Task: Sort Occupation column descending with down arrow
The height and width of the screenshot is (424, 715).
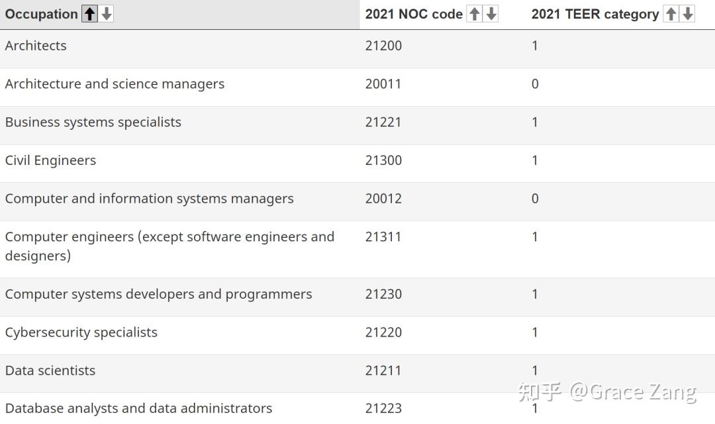Action: (106, 14)
